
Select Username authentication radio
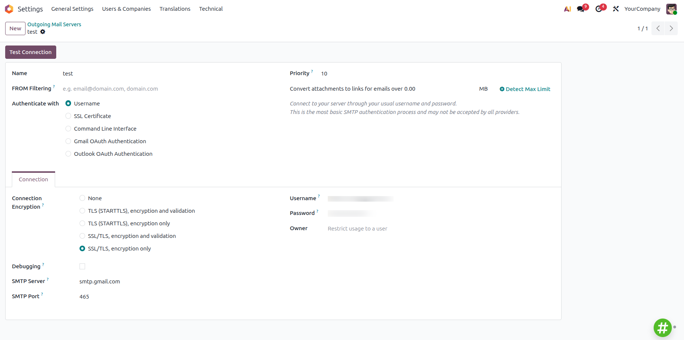point(68,104)
